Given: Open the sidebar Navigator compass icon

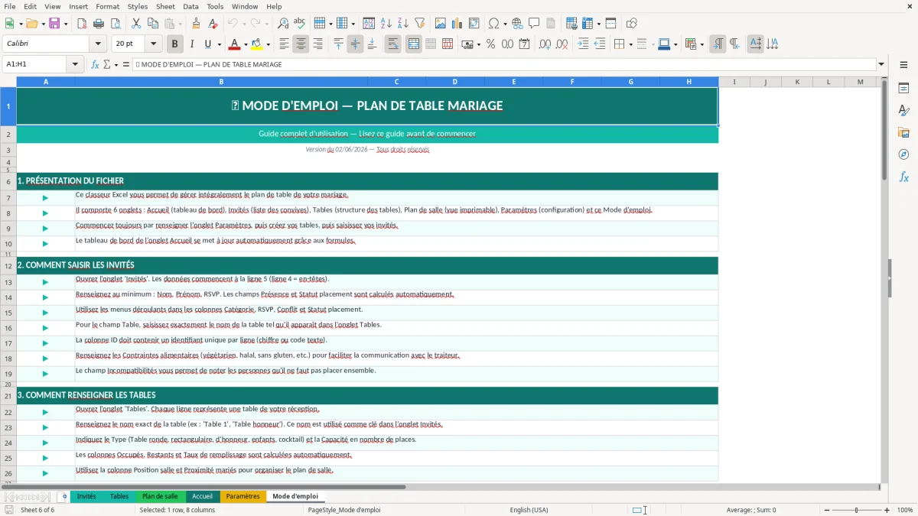Looking at the screenshot, I should click(903, 155).
